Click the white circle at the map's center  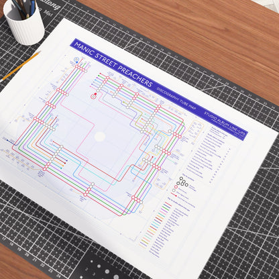point(100,137)
